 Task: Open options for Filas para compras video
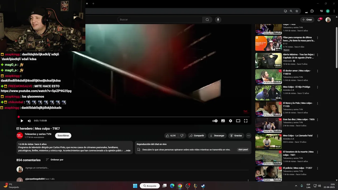point(317,38)
